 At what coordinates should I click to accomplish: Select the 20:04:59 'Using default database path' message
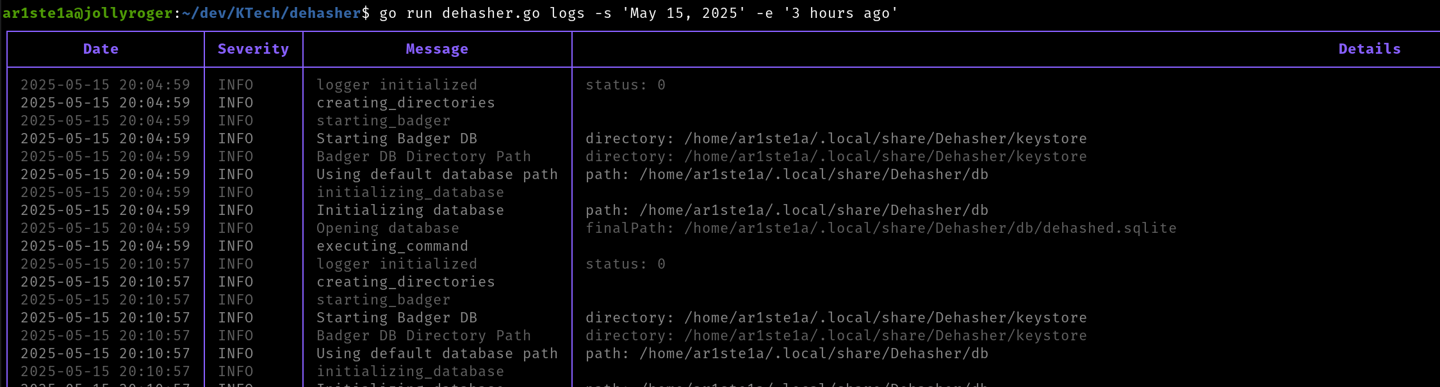437,175
